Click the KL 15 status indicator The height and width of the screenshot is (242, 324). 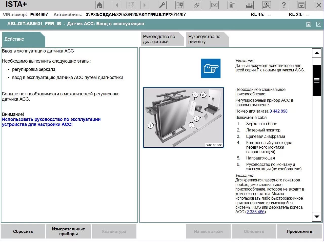pos(261,15)
